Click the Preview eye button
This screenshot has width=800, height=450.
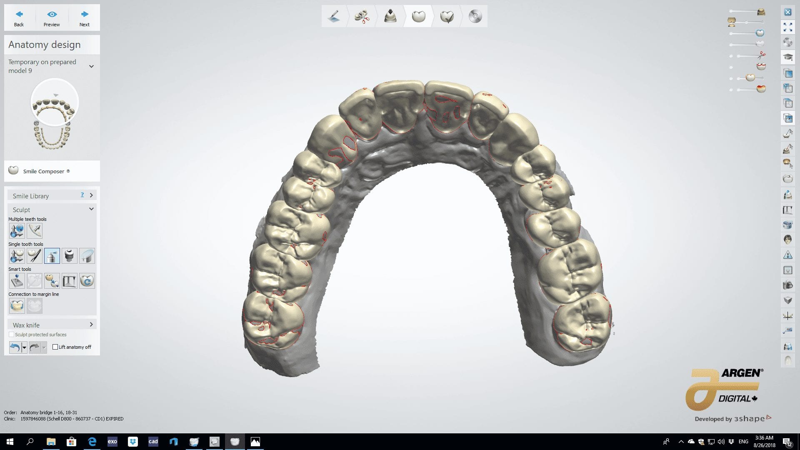click(52, 18)
